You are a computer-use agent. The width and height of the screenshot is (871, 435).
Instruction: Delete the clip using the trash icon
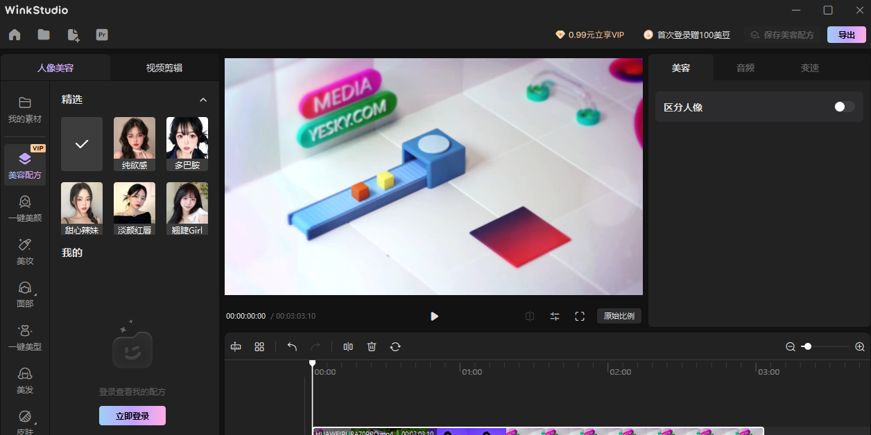(372, 346)
